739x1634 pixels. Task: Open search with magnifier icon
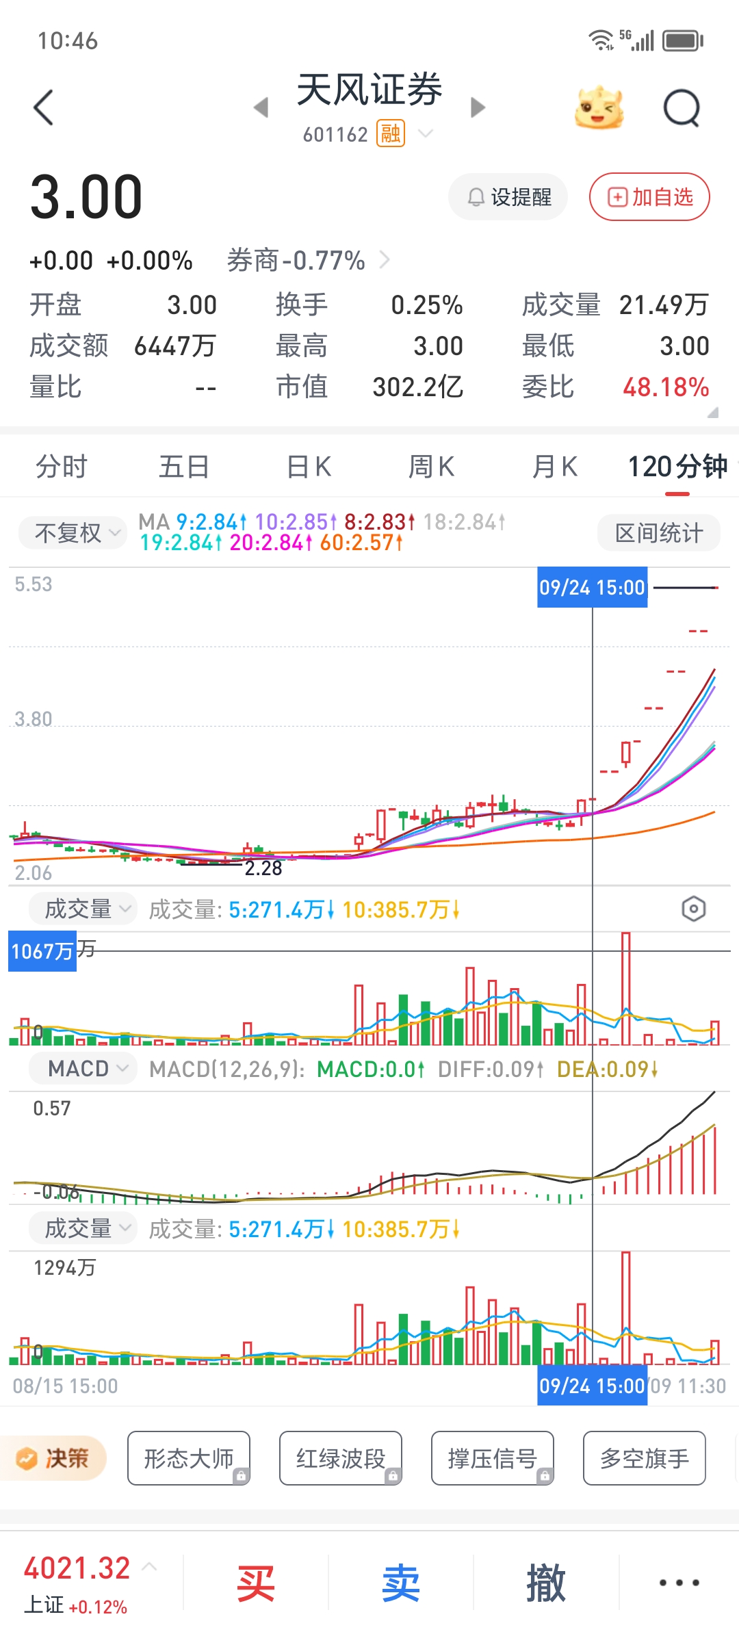click(682, 108)
